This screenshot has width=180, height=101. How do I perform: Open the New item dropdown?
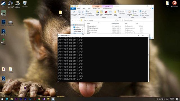tap(121, 11)
